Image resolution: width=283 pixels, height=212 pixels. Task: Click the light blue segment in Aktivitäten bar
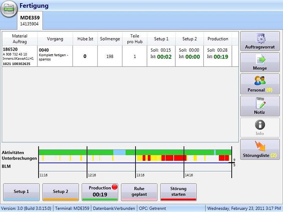point(119,152)
